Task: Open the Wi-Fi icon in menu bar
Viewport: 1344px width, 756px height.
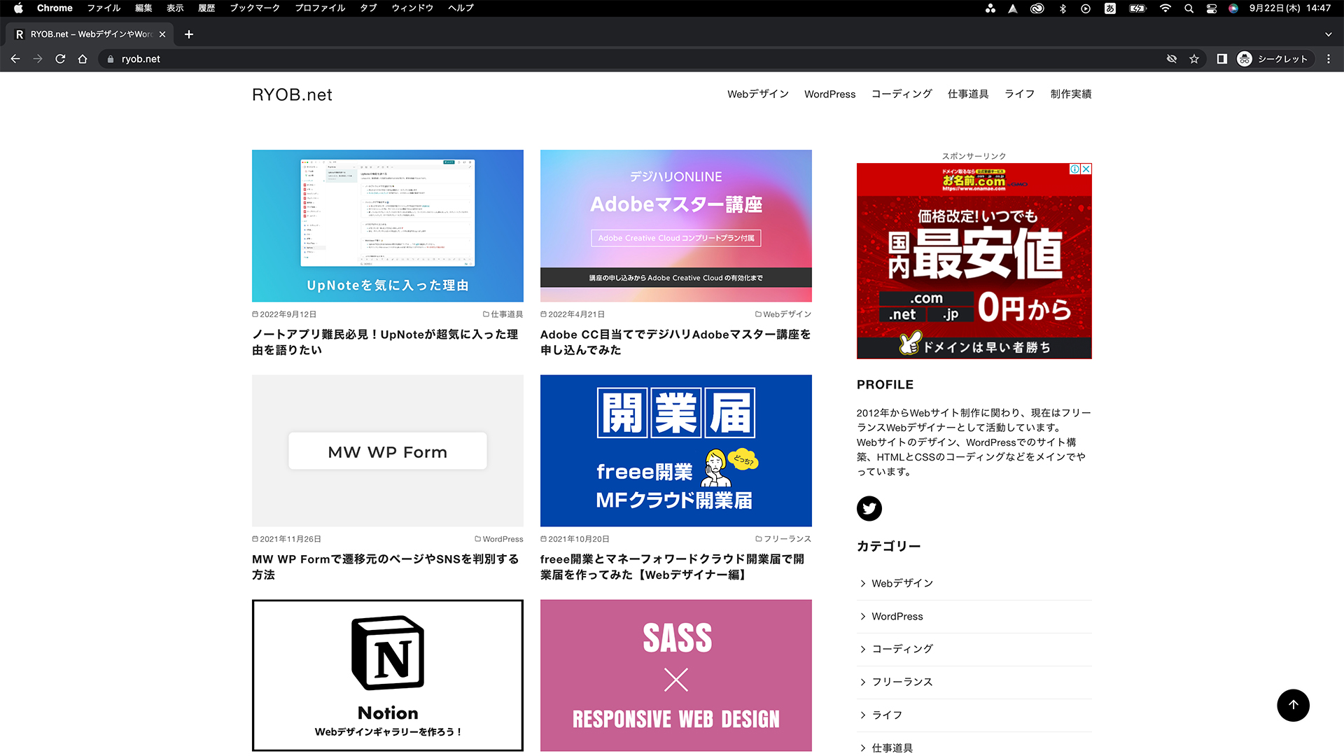Action: pos(1165,8)
